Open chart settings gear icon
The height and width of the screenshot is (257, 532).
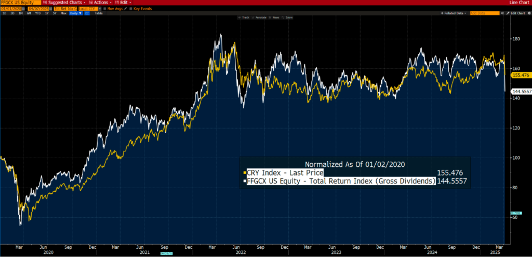pyautogui.click(x=528, y=13)
